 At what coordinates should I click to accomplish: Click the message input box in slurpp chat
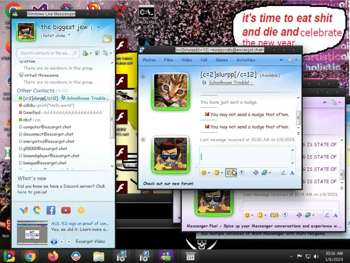coord(245,156)
